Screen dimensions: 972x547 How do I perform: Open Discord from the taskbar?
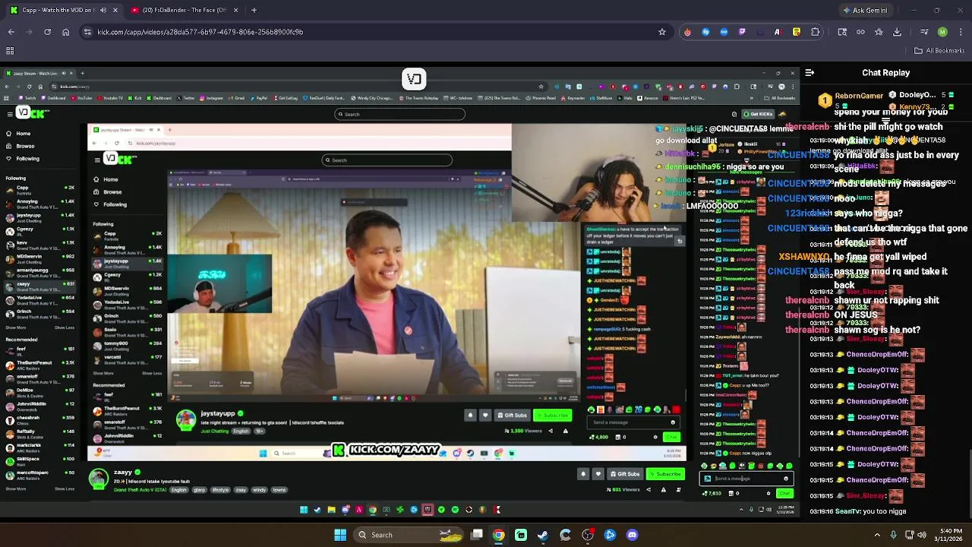(632, 535)
